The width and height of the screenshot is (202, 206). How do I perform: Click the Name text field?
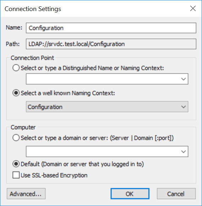coord(111,28)
